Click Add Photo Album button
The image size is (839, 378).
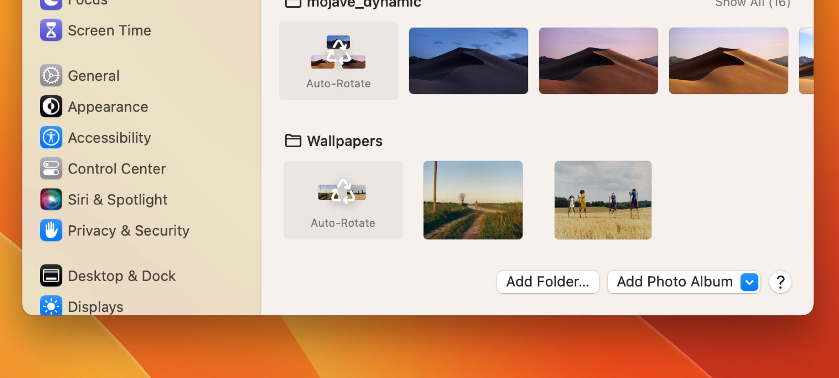pyautogui.click(x=684, y=282)
